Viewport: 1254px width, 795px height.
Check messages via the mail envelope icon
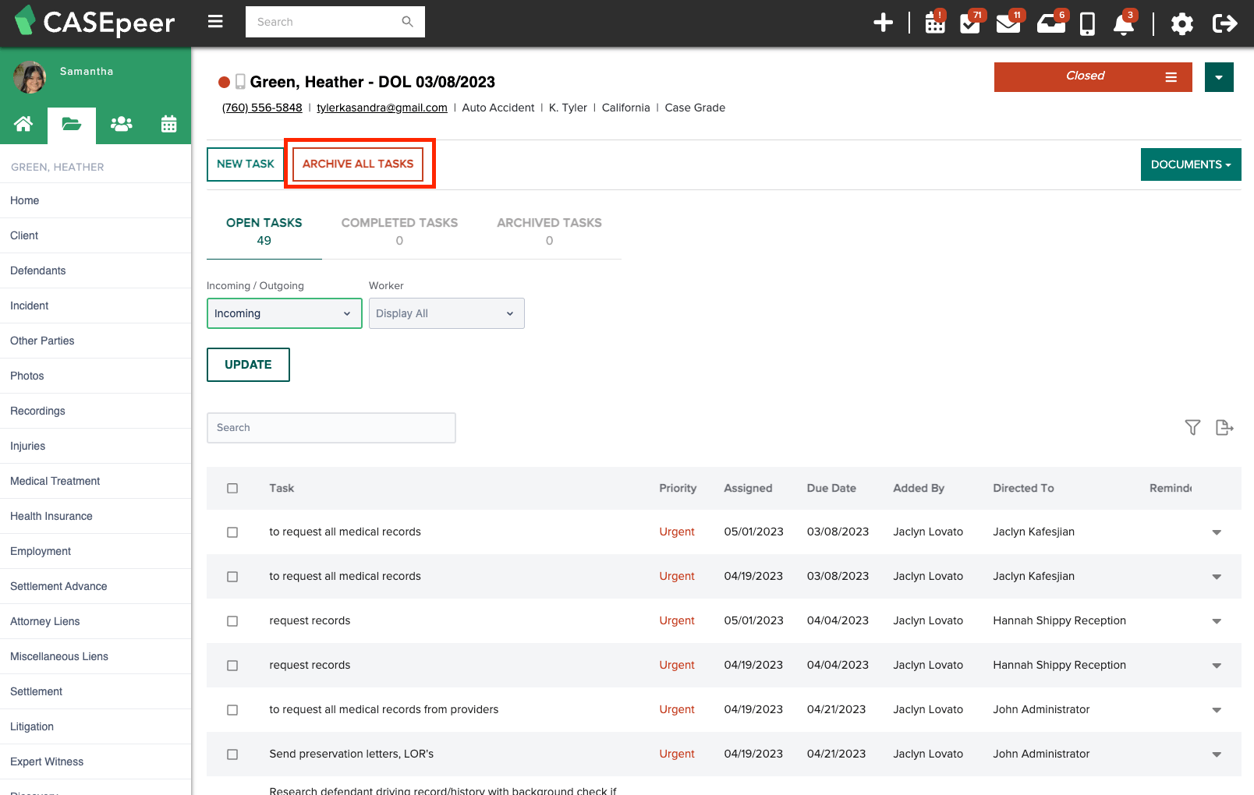point(1008,23)
